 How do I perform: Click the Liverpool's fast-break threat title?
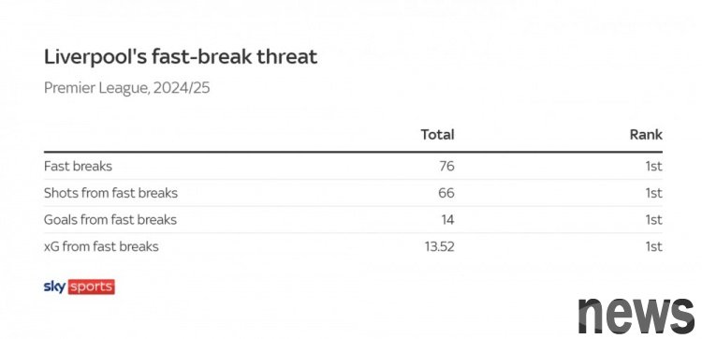point(181,57)
